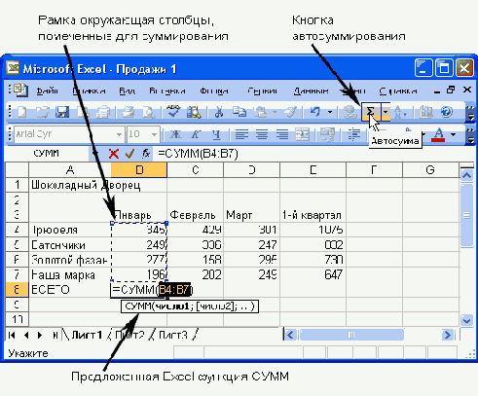Apply the red font color A
Image resolution: width=478 pixels, height=396 pixels.
(x=438, y=134)
